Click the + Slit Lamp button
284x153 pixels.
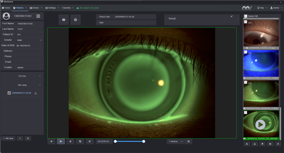tap(8, 138)
